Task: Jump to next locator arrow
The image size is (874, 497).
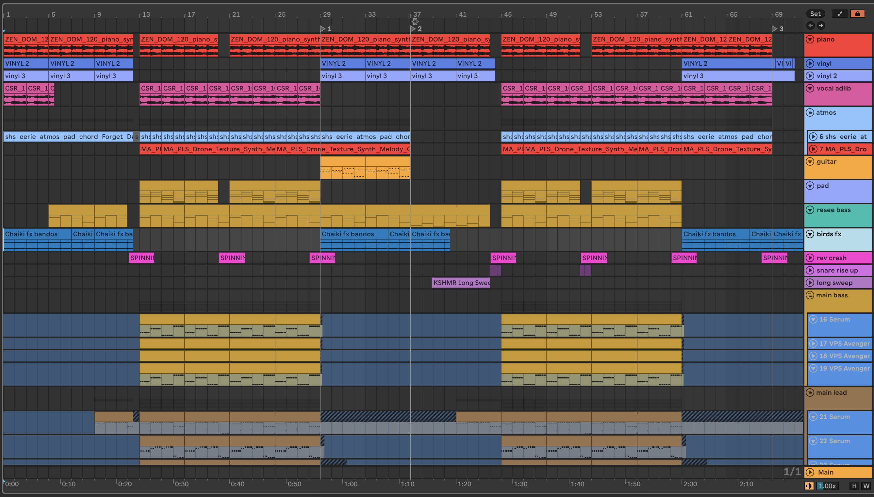Action: (x=821, y=25)
